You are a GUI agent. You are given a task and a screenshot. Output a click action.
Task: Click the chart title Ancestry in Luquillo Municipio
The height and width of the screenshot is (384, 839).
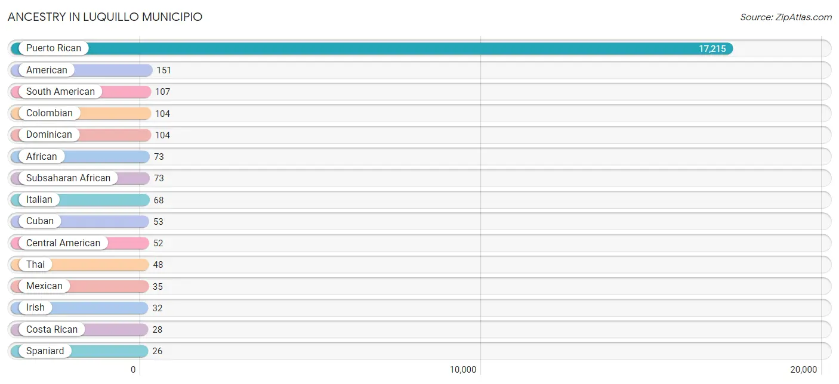pyautogui.click(x=105, y=17)
